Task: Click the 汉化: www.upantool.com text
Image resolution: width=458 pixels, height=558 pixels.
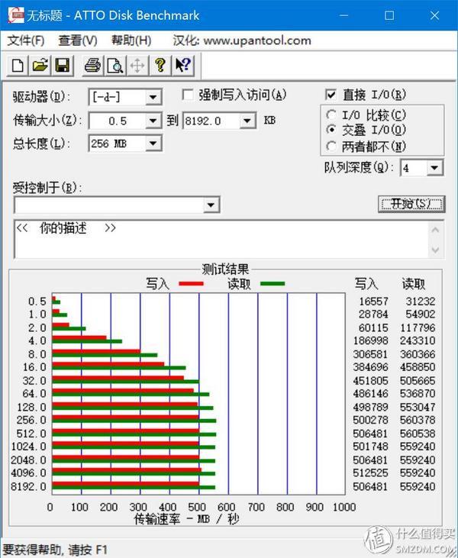Action: click(x=242, y=40)
